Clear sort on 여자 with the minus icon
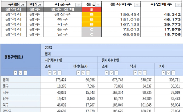This screenshot has width=183, height=112. pyautogui.click(x=173, y=73)
